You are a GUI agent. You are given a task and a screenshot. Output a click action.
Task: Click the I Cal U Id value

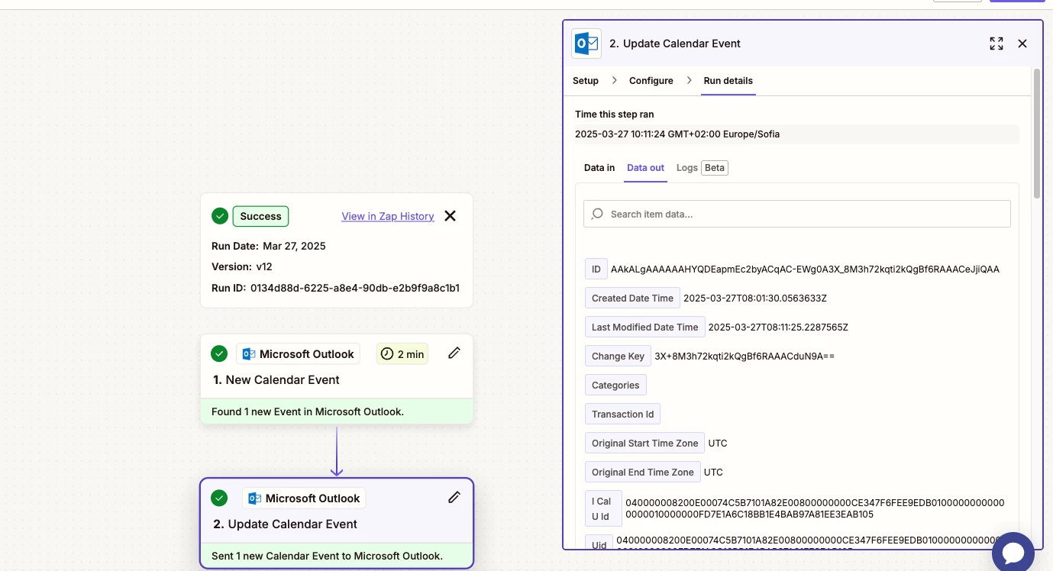(x=815, y=508)
